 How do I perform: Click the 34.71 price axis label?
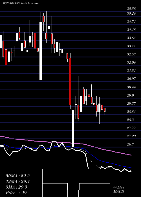click(x=131, y=22)
